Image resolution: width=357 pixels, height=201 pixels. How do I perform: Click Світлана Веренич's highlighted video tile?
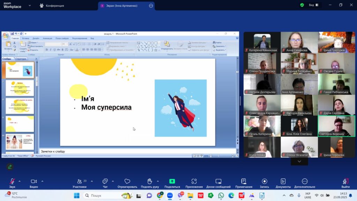tap(336, 126)
